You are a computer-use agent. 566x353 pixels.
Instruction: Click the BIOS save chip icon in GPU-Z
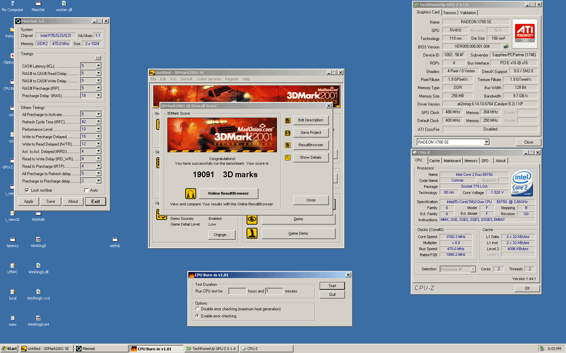tap(506, 46)
